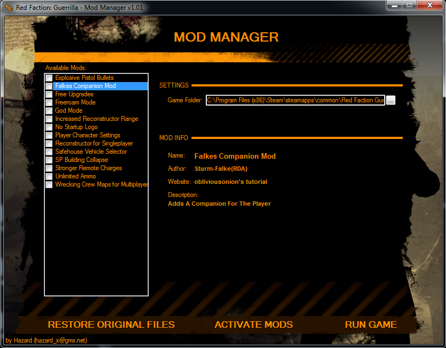Open obliviousonion's tutorial website link
This screenshot has height=348, width=446.
coord(231,182)
